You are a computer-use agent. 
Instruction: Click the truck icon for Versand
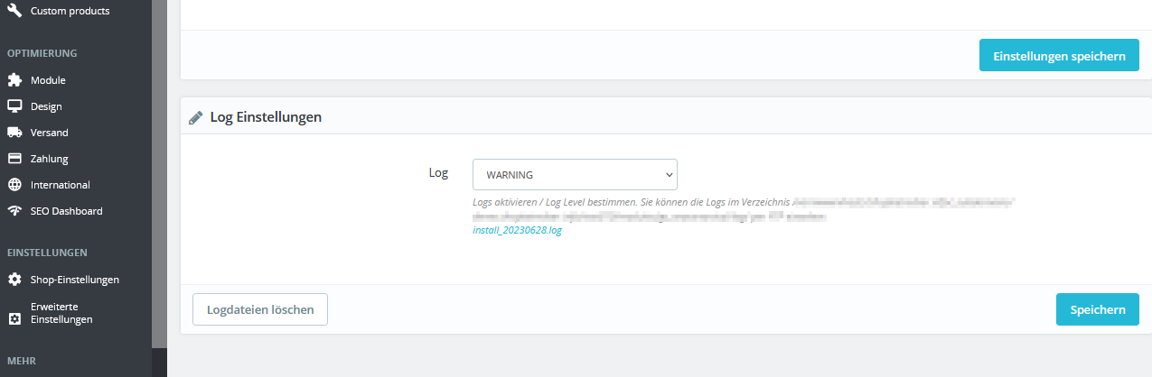pos(14,133)
